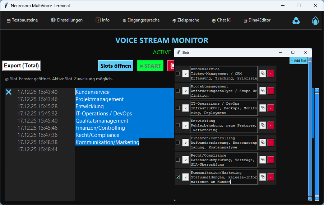Delete the Entwicklung slot via red minus
The width and height of the screenshot is (324, 205).
[270, 125]
